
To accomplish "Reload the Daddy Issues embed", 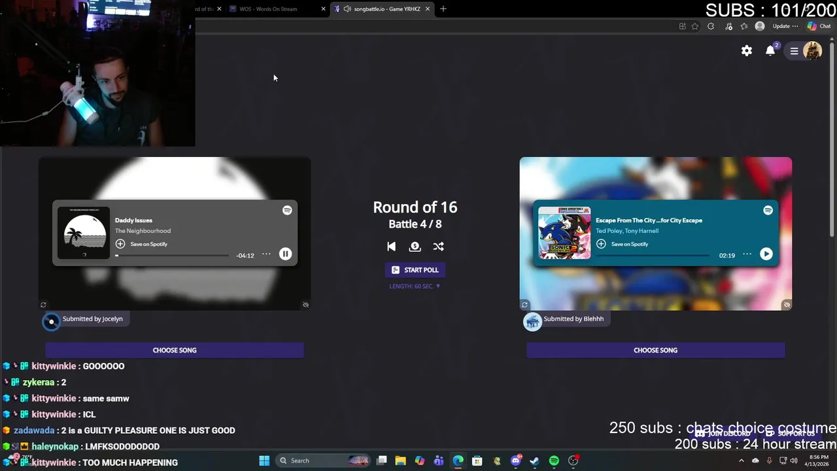I will pyautogui.click(x=43, y=305).
